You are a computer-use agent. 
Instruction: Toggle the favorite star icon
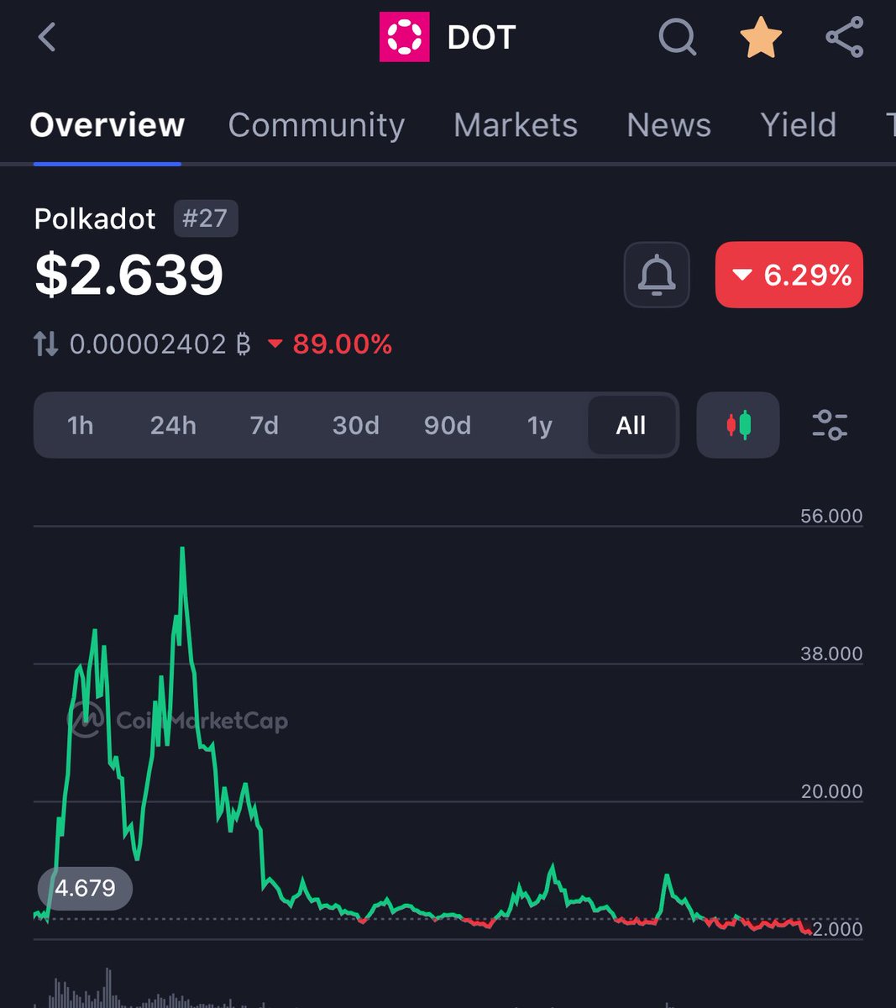tap(761, 38)
